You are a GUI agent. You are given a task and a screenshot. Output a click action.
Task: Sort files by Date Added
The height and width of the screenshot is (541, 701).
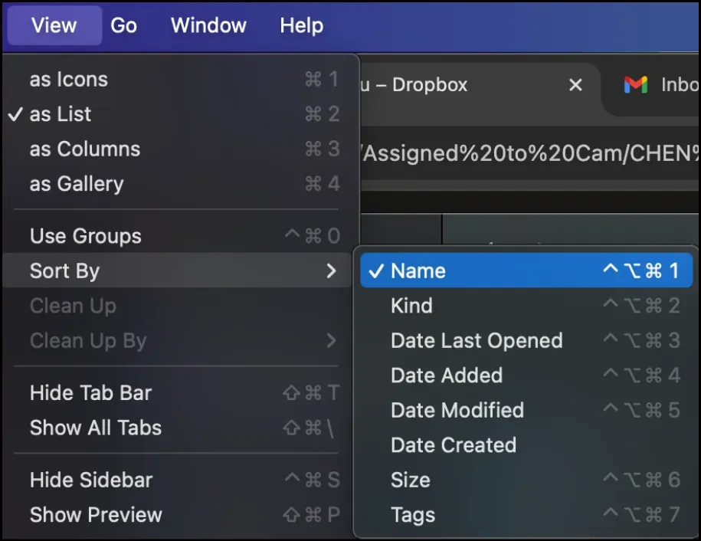[x=447, y=375]
